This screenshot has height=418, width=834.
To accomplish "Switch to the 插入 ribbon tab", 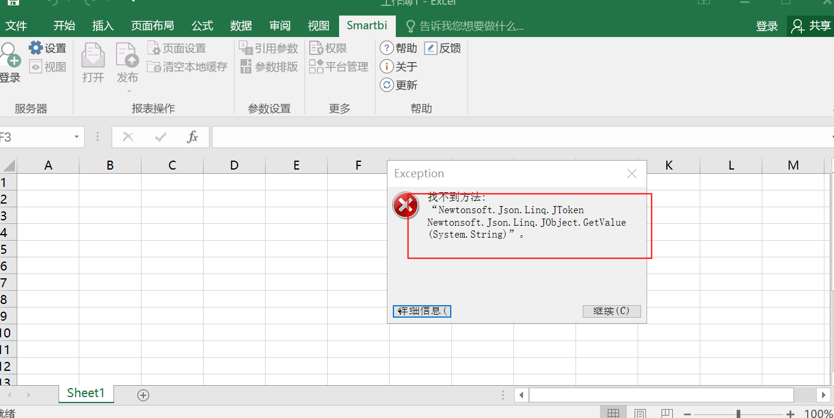I will pyautogui.click(x=103, y=26).
